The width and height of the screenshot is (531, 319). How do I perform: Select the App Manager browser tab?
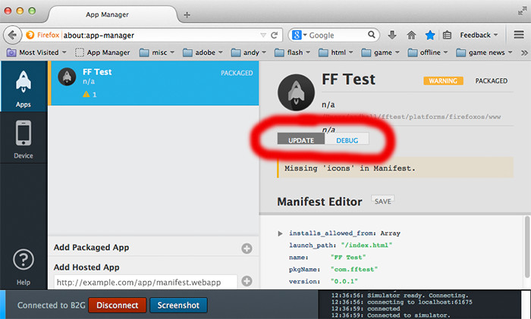tap(112, 14)
